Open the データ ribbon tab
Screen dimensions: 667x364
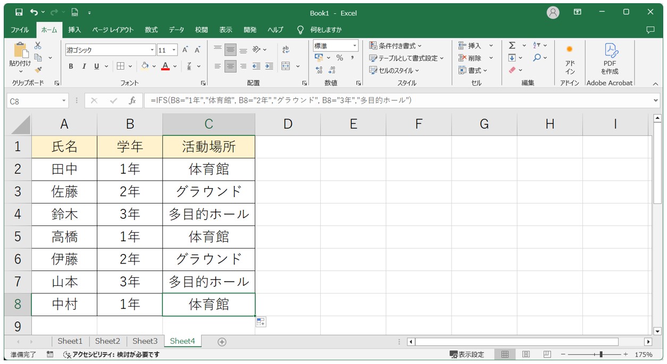pos(177,30)
